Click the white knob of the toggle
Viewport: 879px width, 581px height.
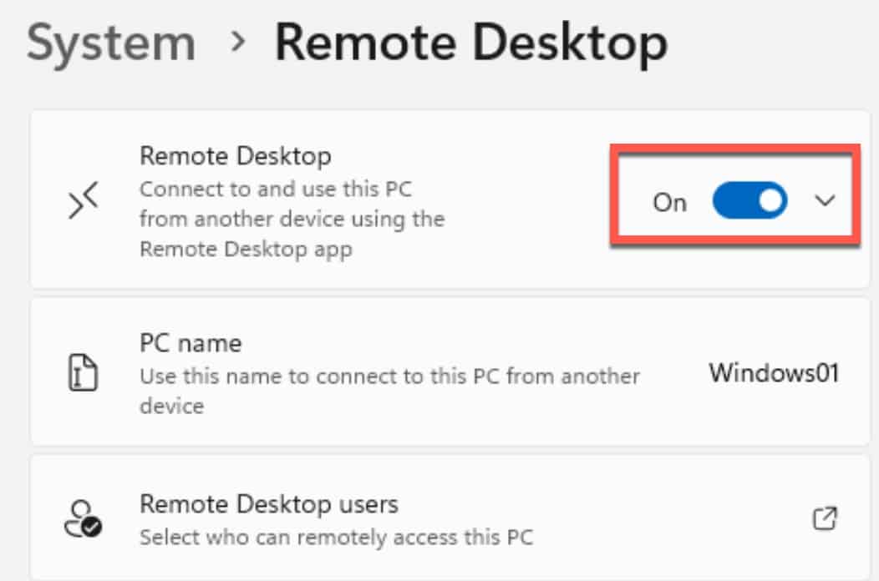[x=770, y=200]
